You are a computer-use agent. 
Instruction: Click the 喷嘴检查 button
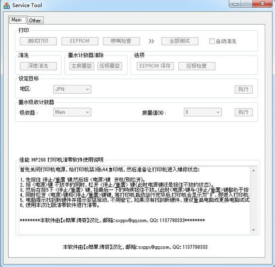121,41
